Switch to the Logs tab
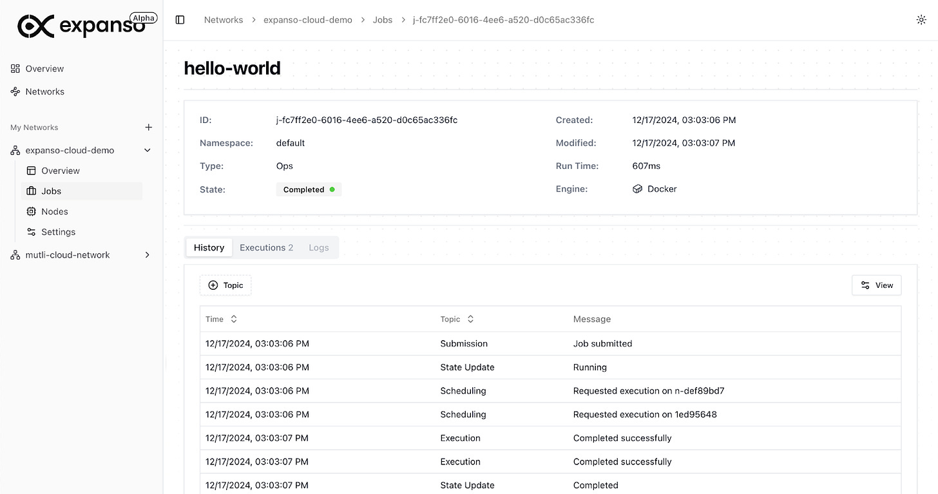 pos(319,247)
